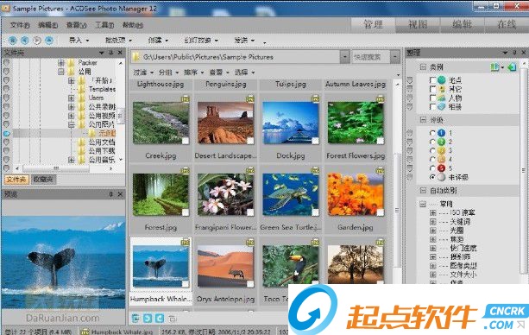Switch to the 管理 mode tab

pyautogui.click(x=373, y=25)
